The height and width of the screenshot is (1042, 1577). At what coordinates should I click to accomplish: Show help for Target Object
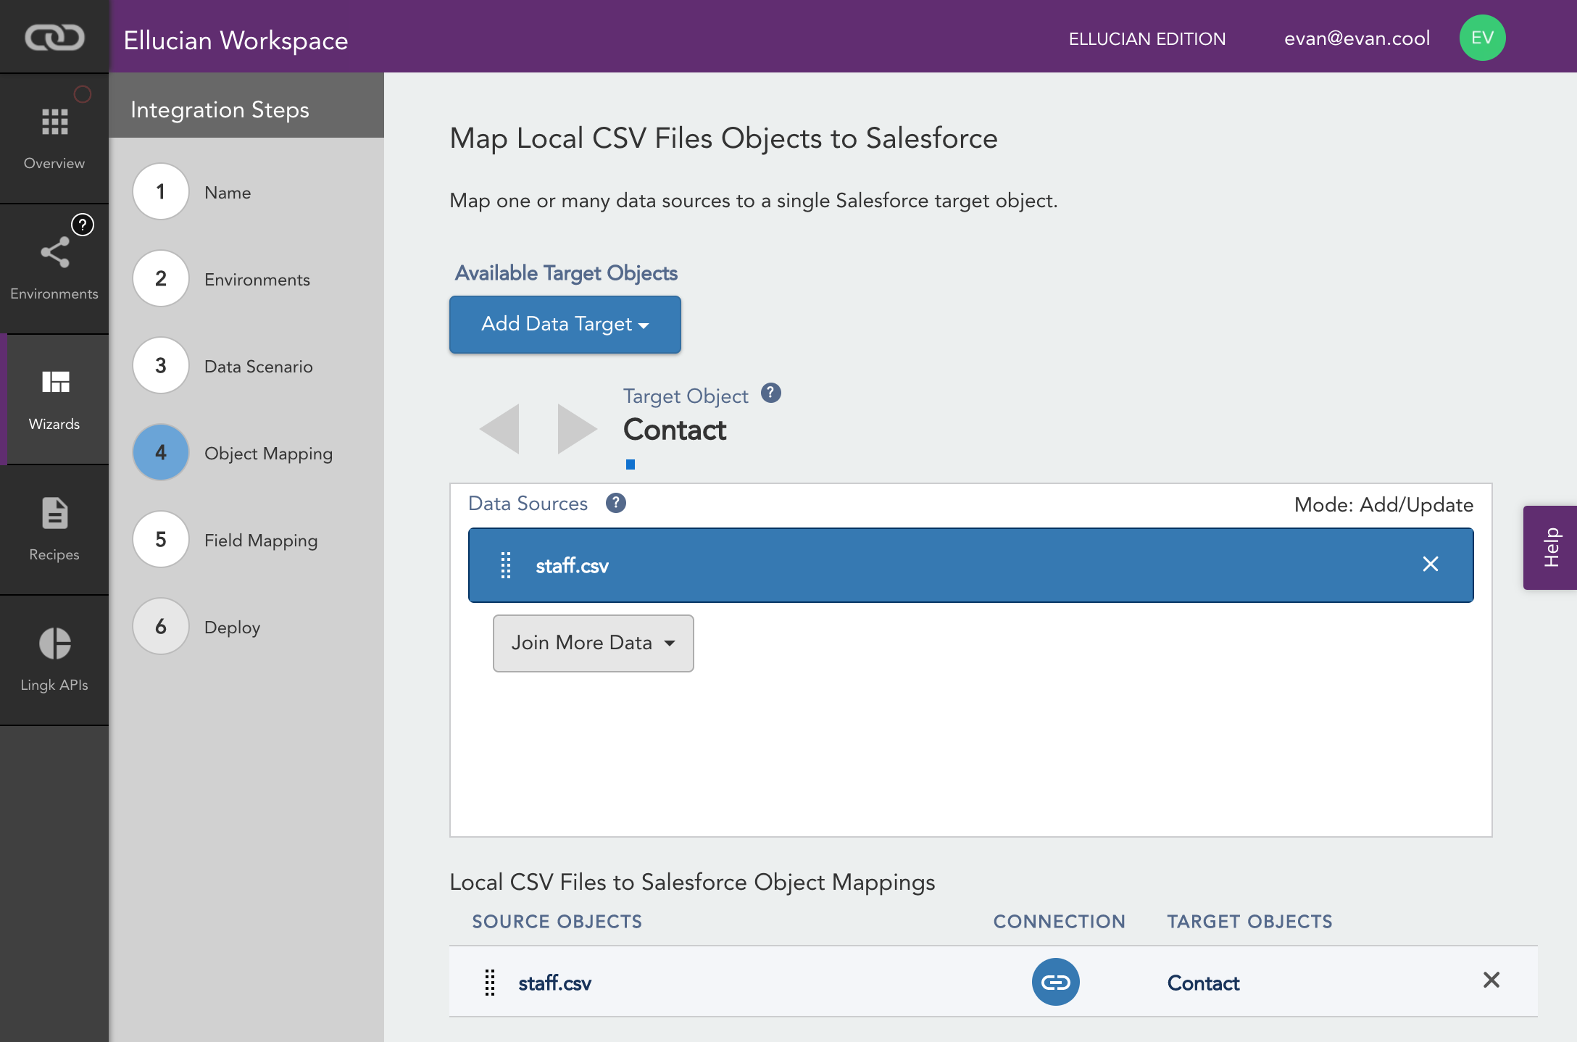pos(771,393)
